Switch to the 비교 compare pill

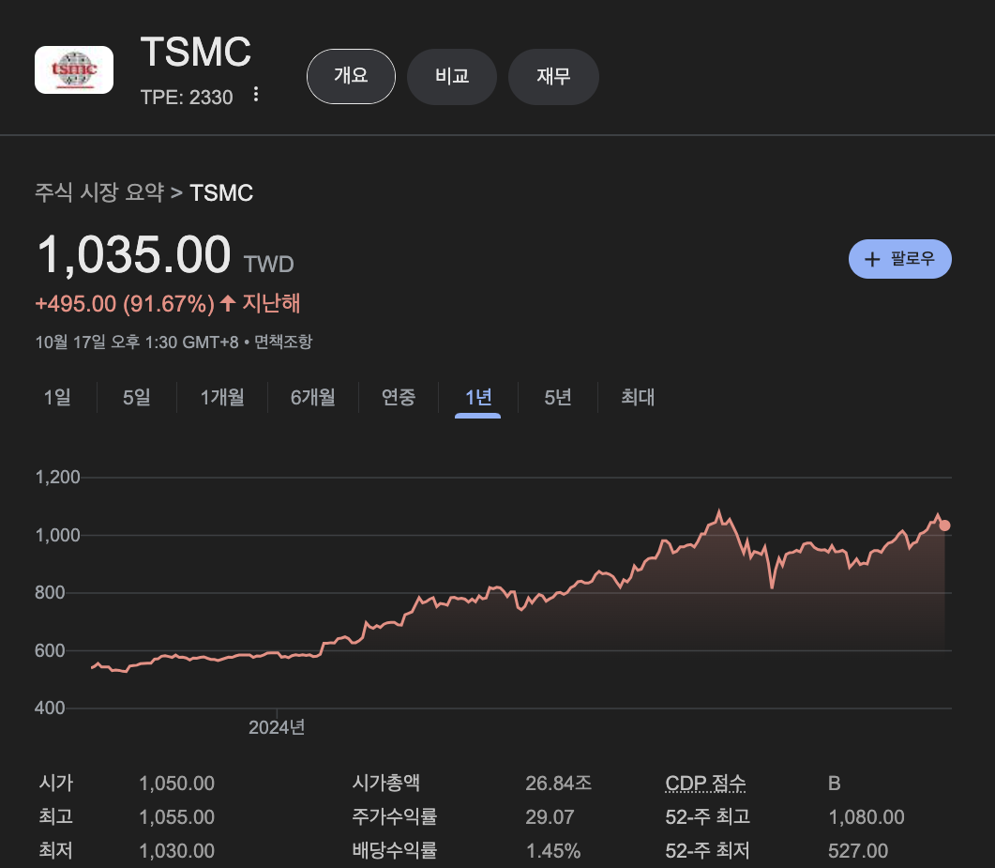(452, 76)
